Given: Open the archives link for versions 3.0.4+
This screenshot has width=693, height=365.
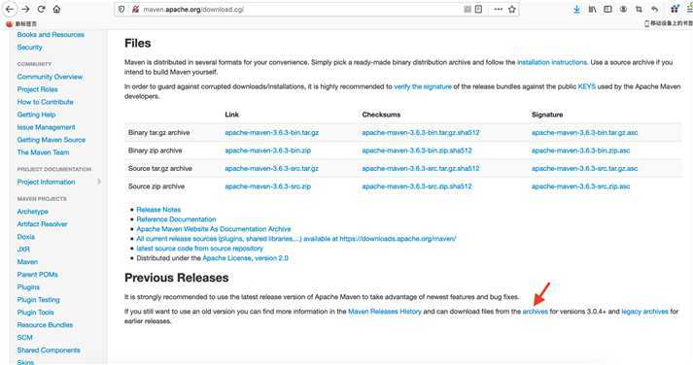Looking at the screenshot, I should click(x=536, y=312).
